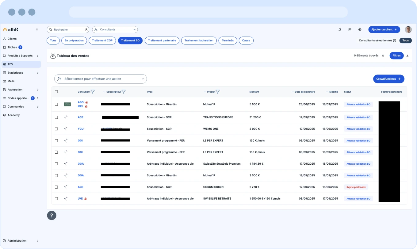The width and height of the screenshot is (417, 249).
Task: Click the Consultant column filter funnel
Action: (93, 92)
